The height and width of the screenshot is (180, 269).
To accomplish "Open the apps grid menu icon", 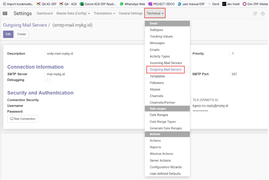I will pyautogui.click(x=5, y=13).
